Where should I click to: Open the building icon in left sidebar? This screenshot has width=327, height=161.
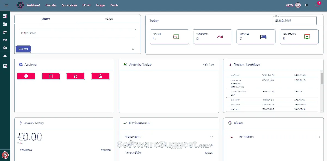click(x=5, y=24)
